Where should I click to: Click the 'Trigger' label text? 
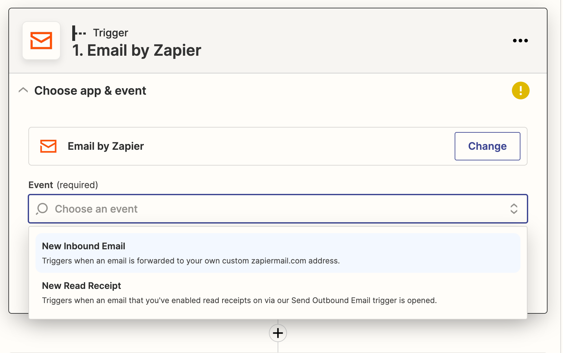click(x=111, y=33)
